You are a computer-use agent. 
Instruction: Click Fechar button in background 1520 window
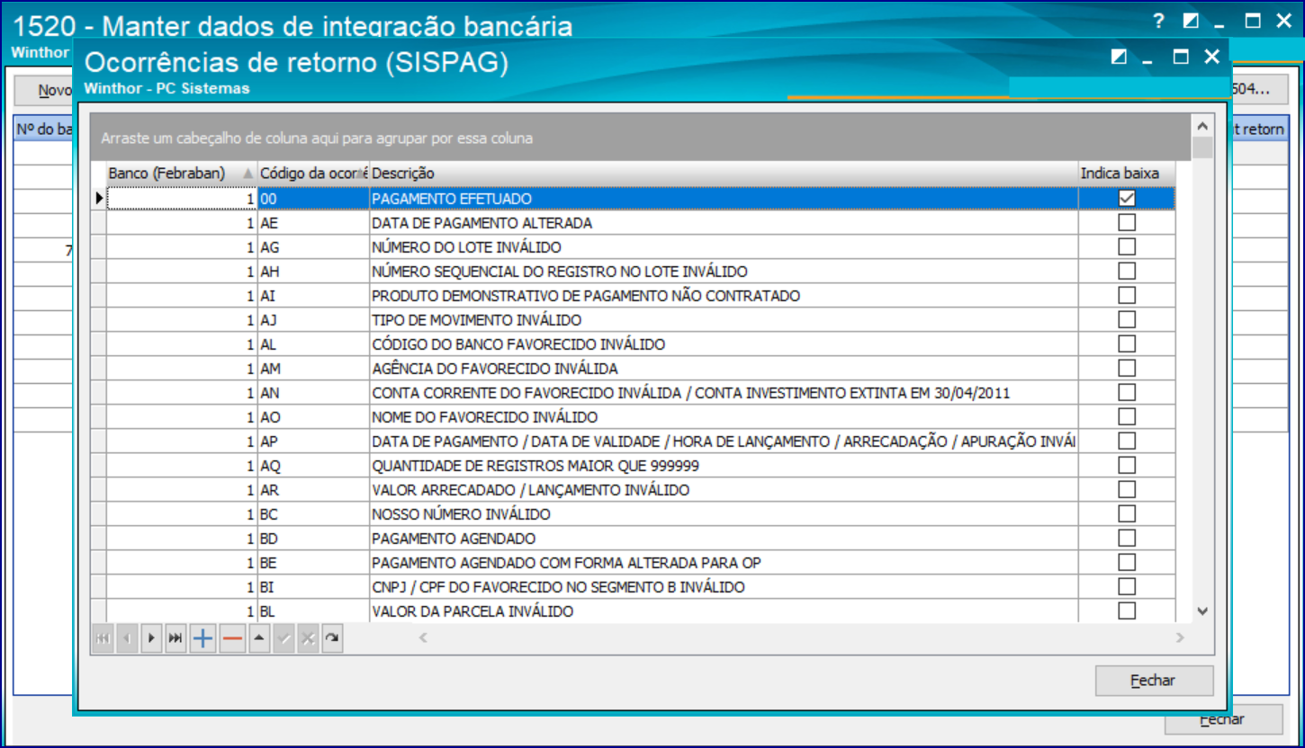pyautogui.click(x=1222, y=719)
